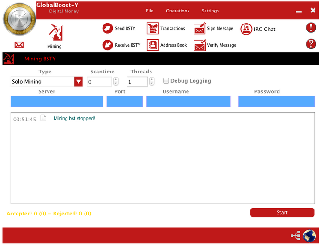The width and height of the screenshot is (321, 245).
Task: Click the Verify Message envelope icon
Action: [x=200, y=45]
